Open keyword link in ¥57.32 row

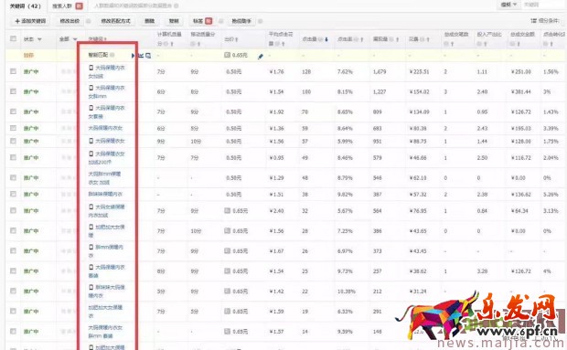(105, 194)
